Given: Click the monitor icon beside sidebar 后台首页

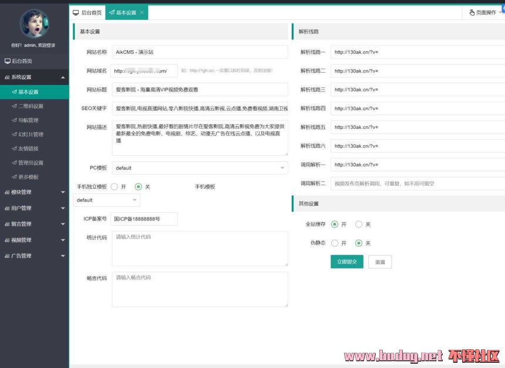Looking at the screenshot, I should 8,61.
